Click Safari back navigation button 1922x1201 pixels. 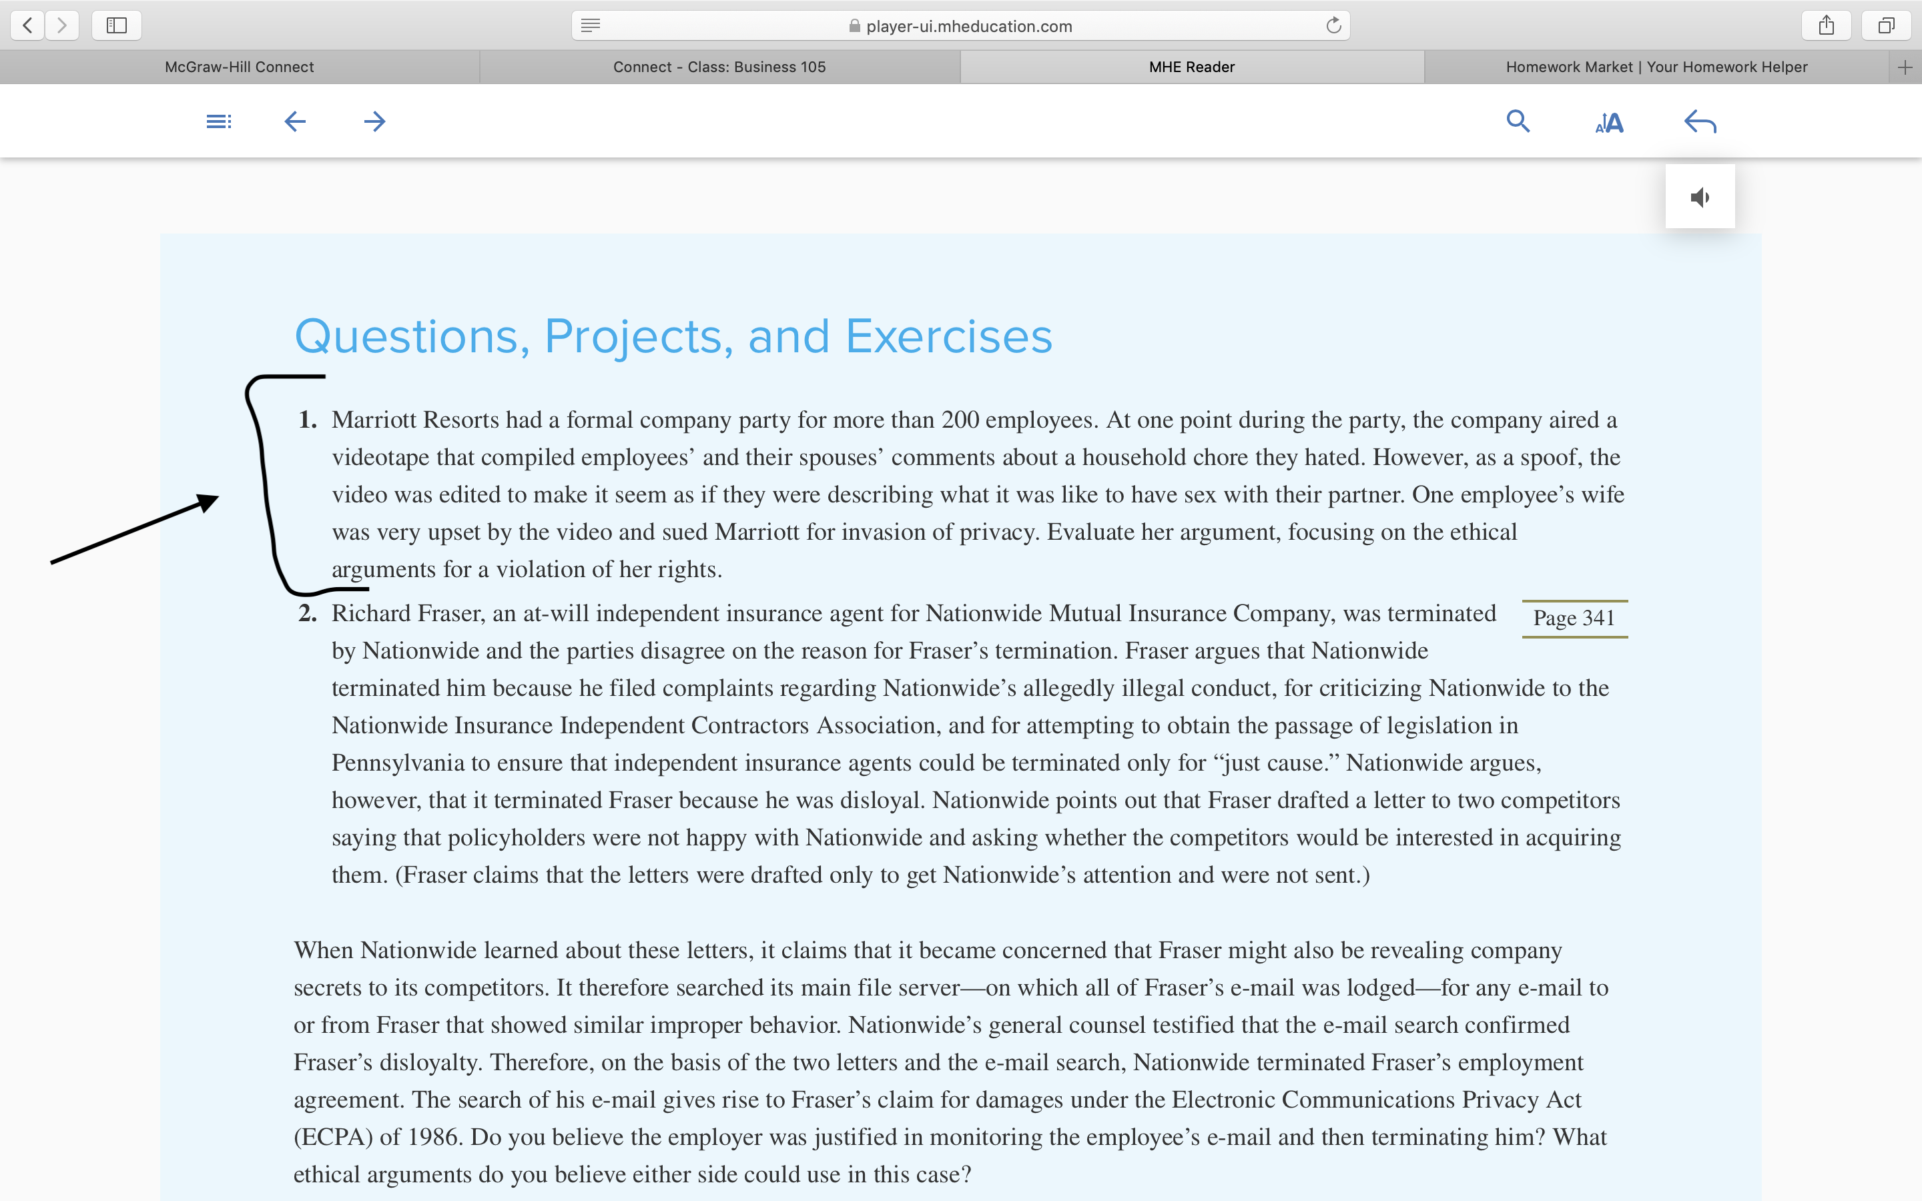pos(28,25)
